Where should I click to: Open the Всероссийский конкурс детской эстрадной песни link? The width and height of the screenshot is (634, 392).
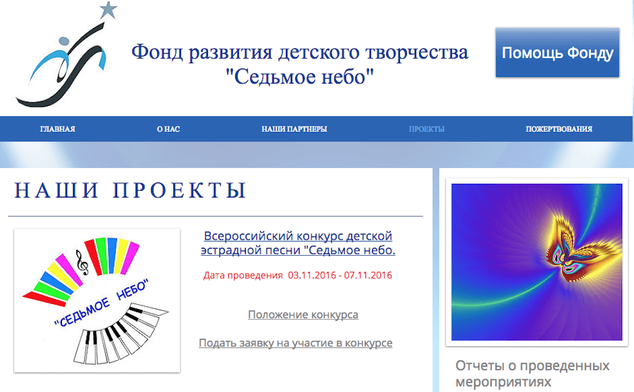click(x=298, y=243)
